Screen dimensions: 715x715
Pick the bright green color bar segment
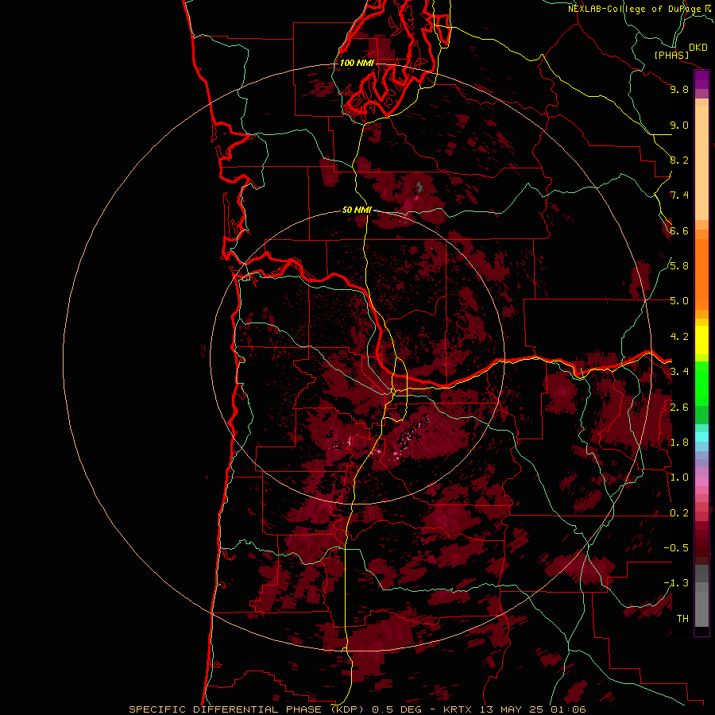(701, 384)
